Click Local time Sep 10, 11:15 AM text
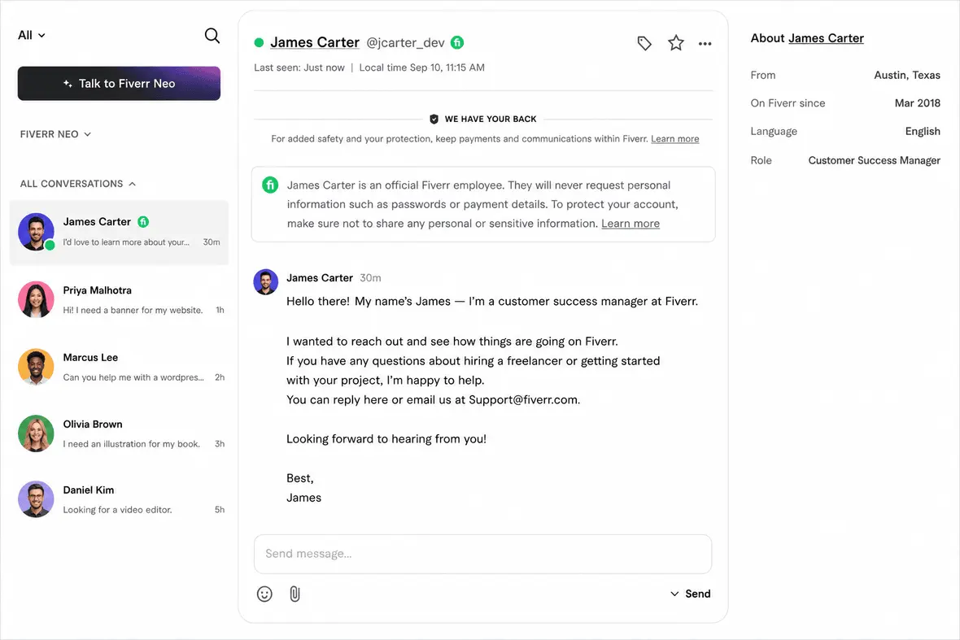The image size is (960, 640). tap(422, 67)
